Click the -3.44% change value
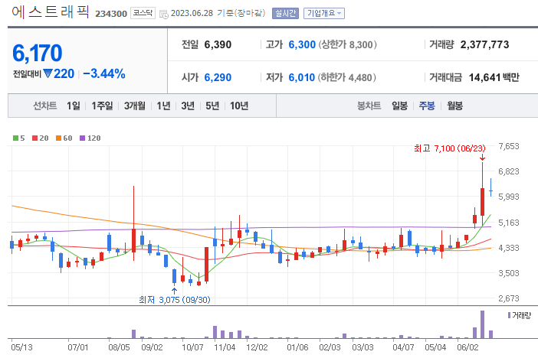Image resolution: width=538 pixels, height=358 pixels. [104, 73]
